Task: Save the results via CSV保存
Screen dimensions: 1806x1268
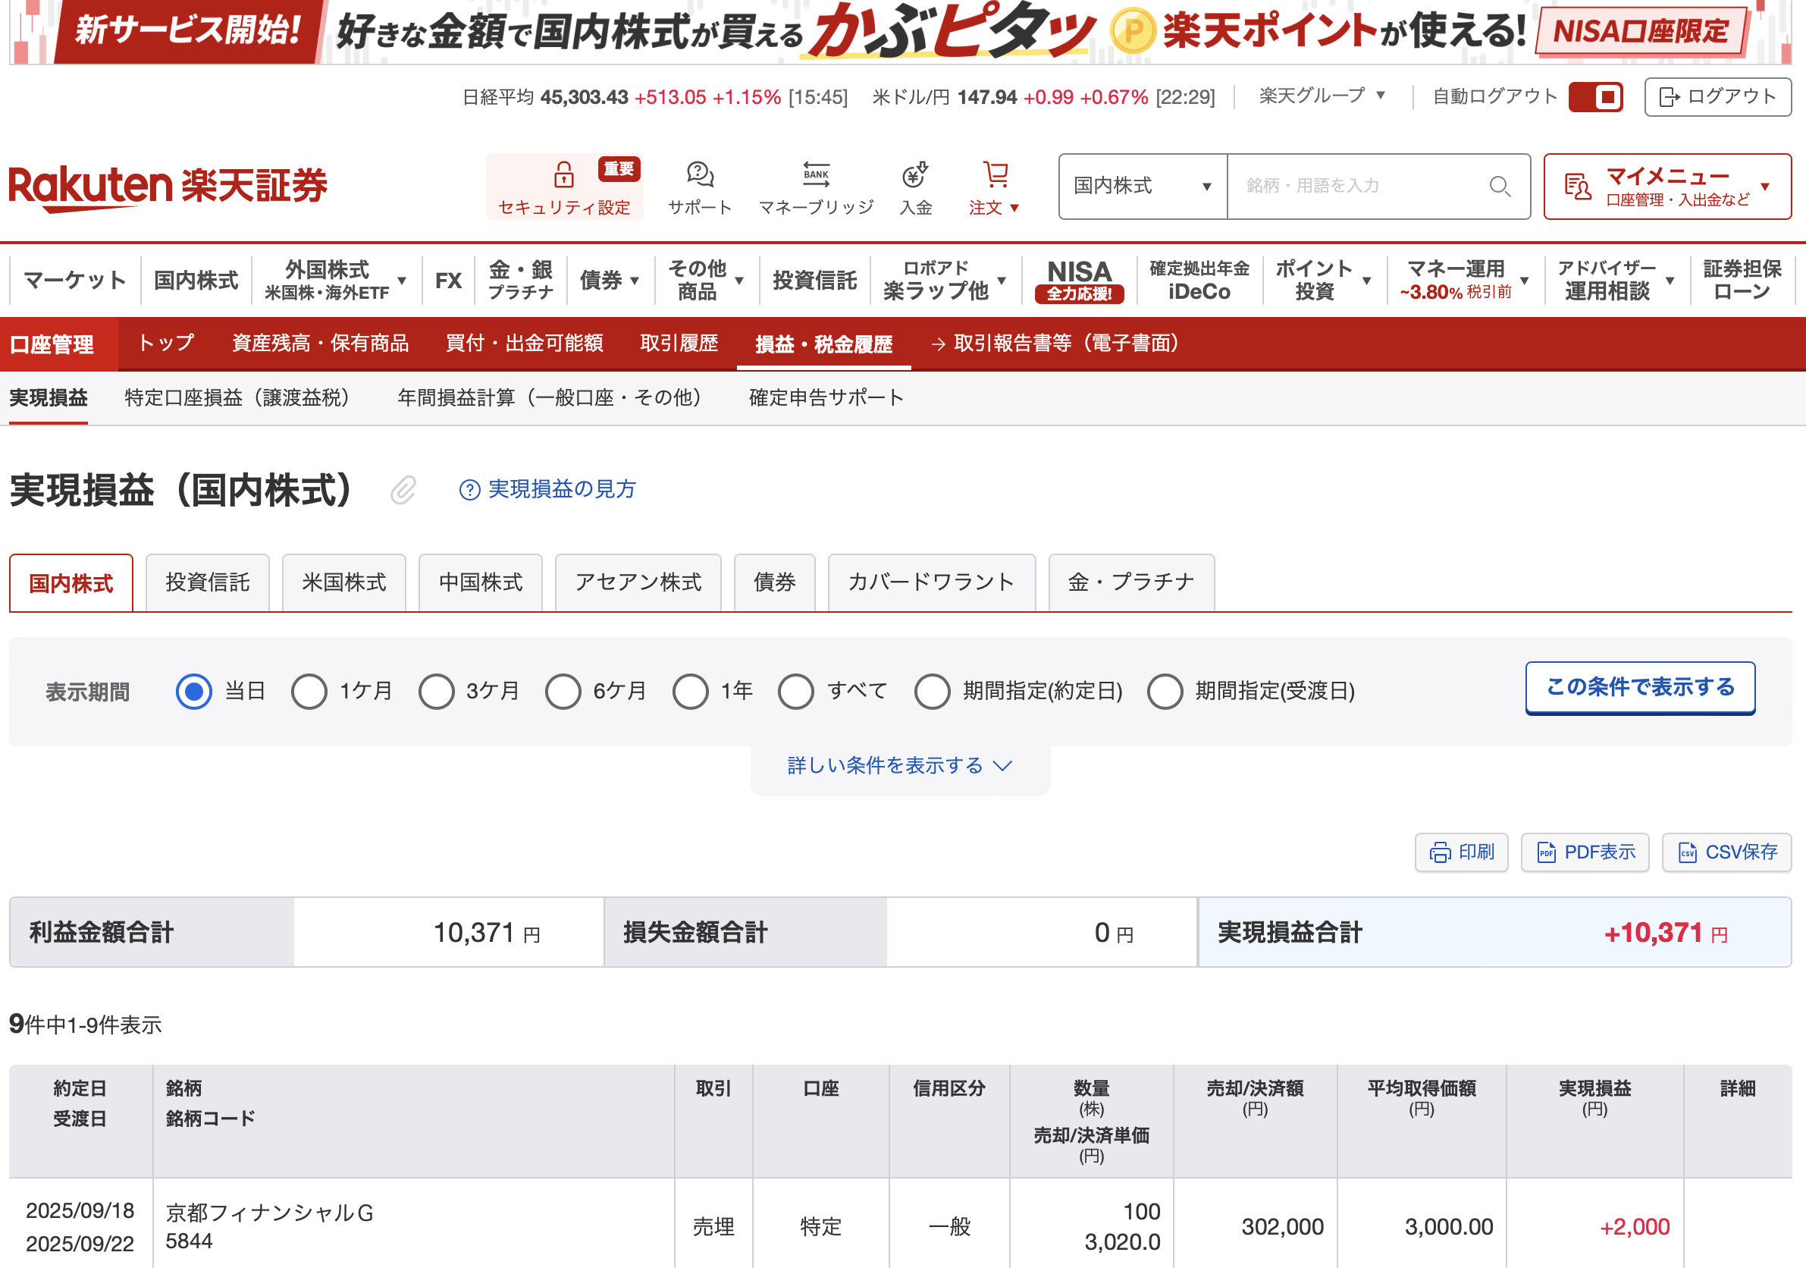Action: click(x=1726, y=852)
